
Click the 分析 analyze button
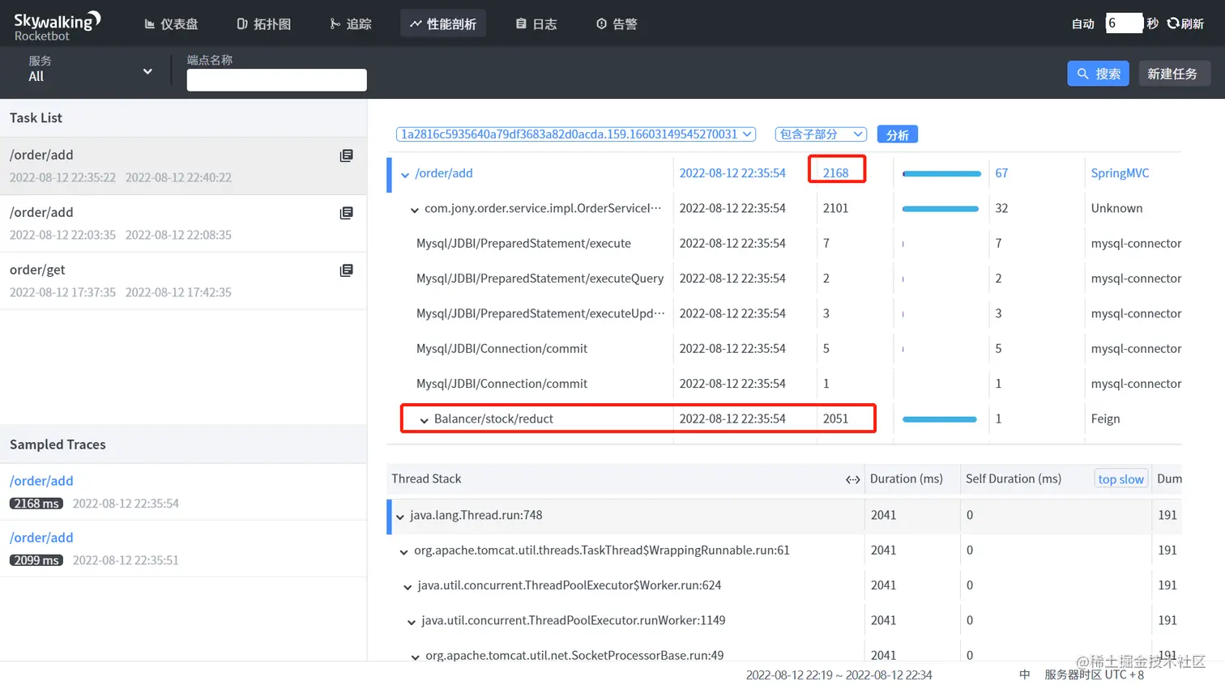[897, 134]
